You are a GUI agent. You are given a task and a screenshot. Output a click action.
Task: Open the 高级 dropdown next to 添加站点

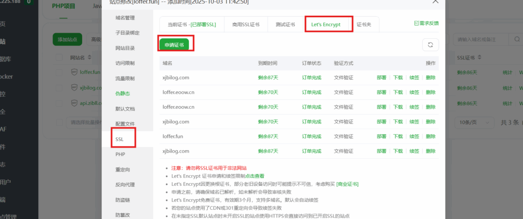[x=94, y=39]
